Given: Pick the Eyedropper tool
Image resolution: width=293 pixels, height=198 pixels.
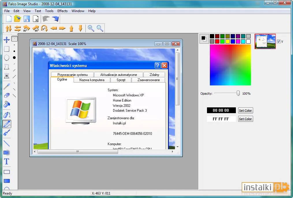Looking at the screenshot, I should pos(7,87).
